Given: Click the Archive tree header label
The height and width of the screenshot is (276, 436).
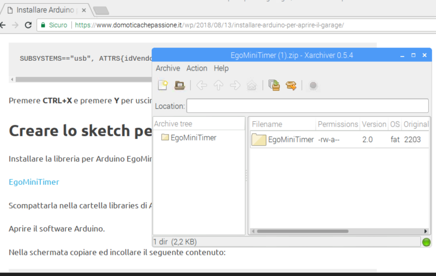Looking at the screenshot, I should (x=173, y=124).
